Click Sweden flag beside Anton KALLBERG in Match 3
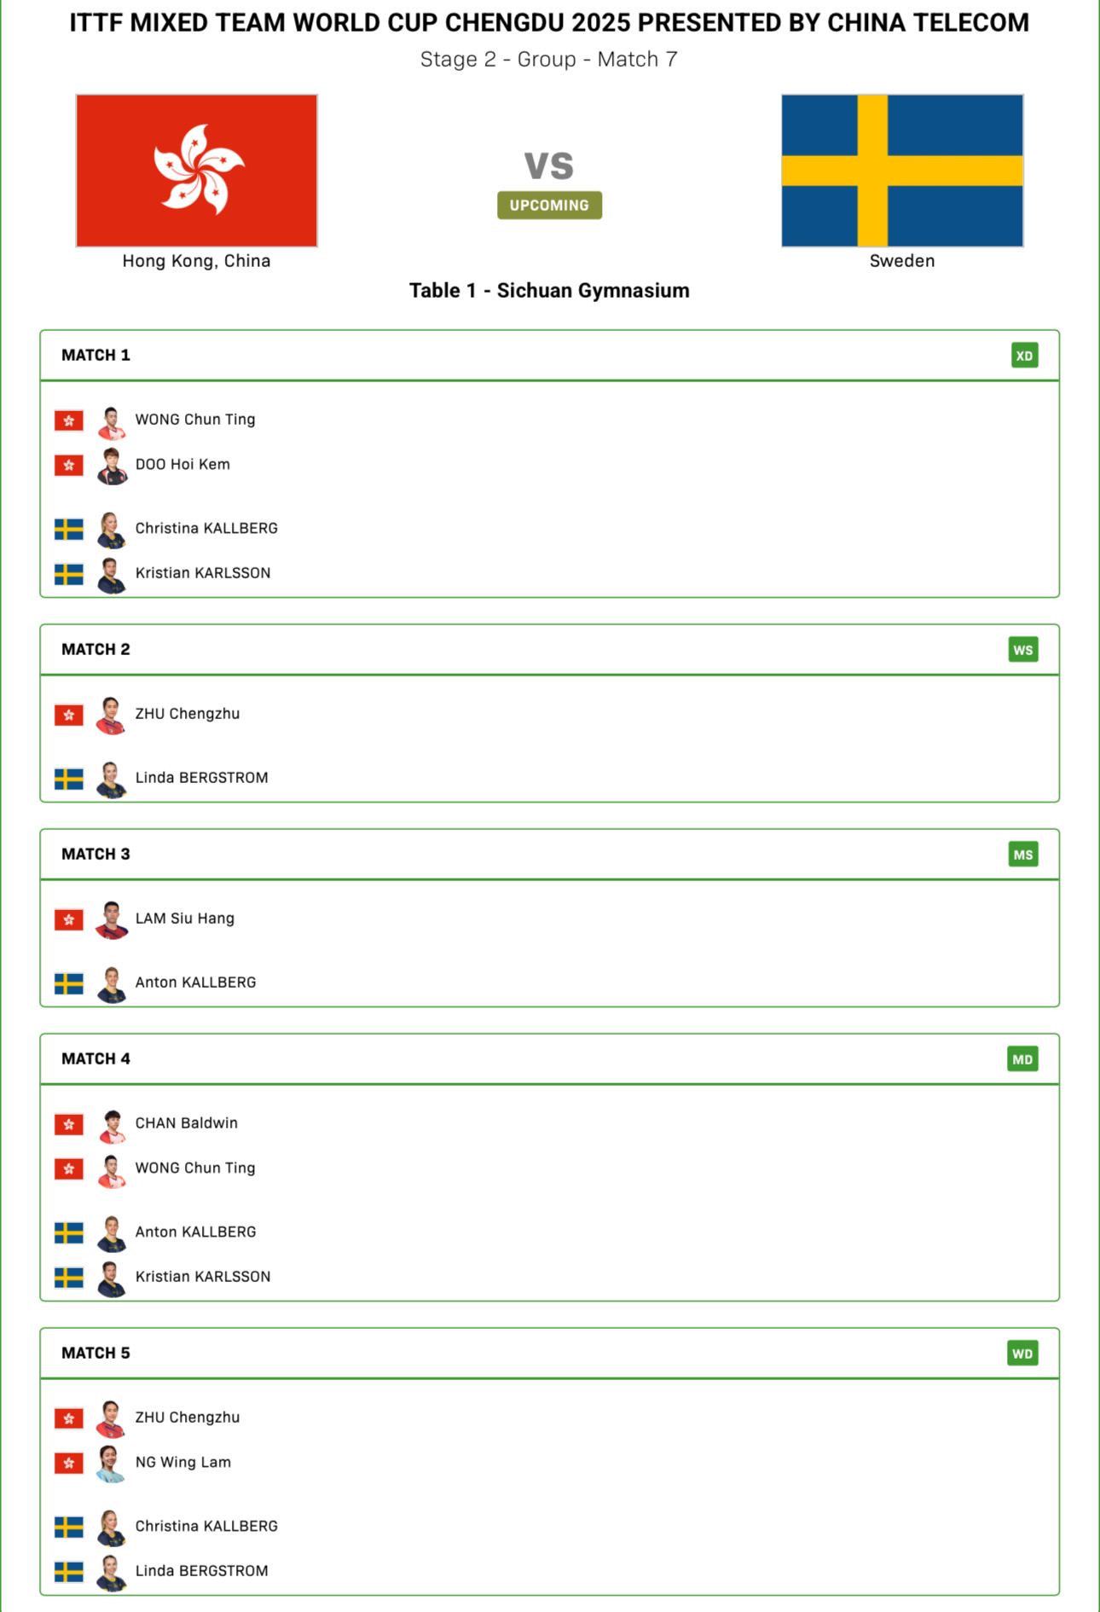 click(69, 983)
